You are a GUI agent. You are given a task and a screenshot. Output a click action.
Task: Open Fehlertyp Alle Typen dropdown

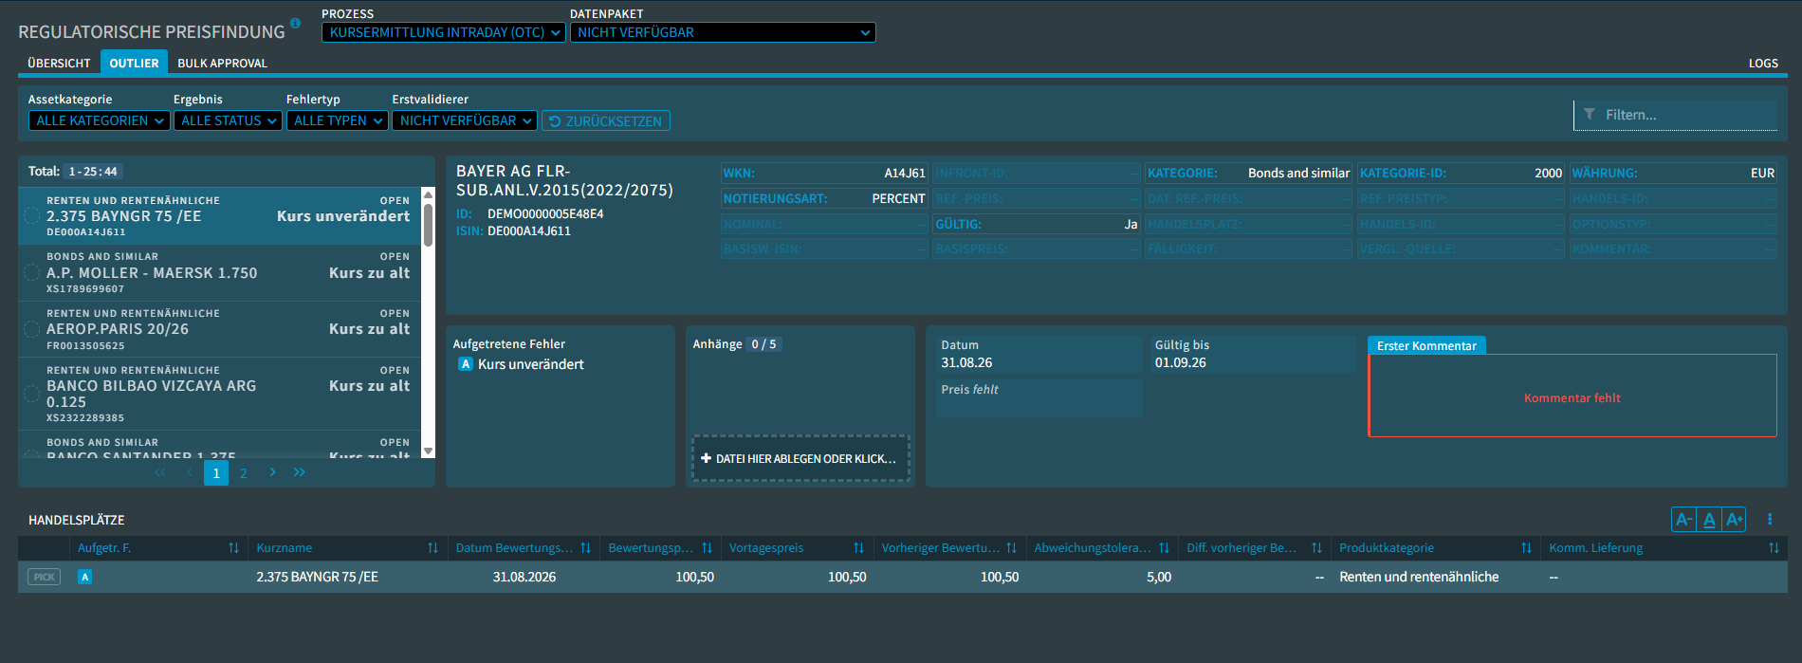coord(337,120)
